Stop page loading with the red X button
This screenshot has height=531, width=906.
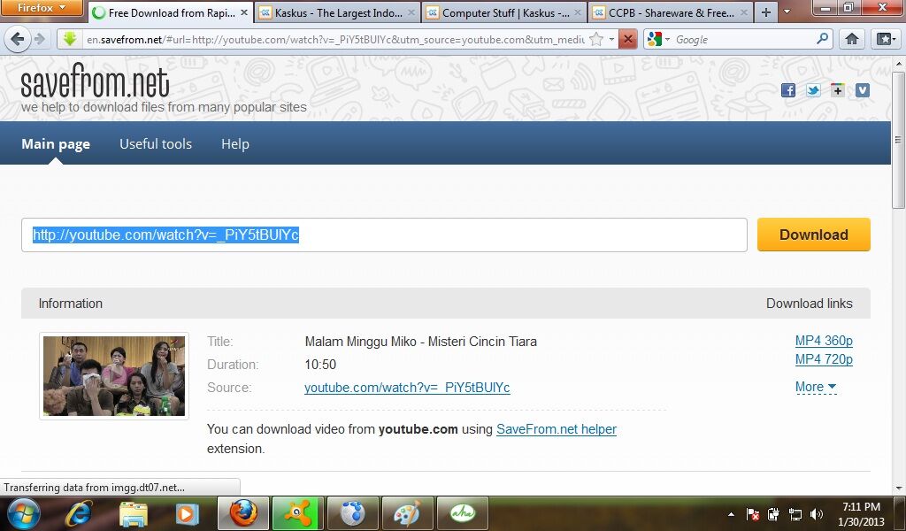click(627, 39)
